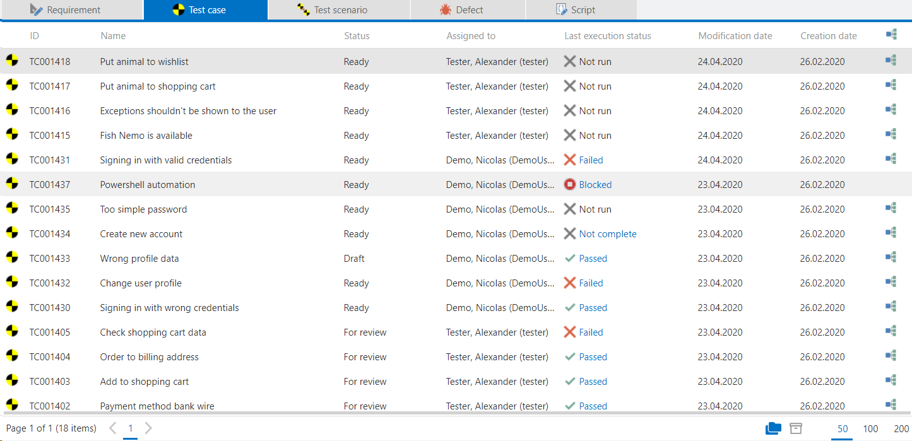Click the hierarchy icon in the TC001418 row
The width and height of the screenshot is (912, 441).
[891, 61]
